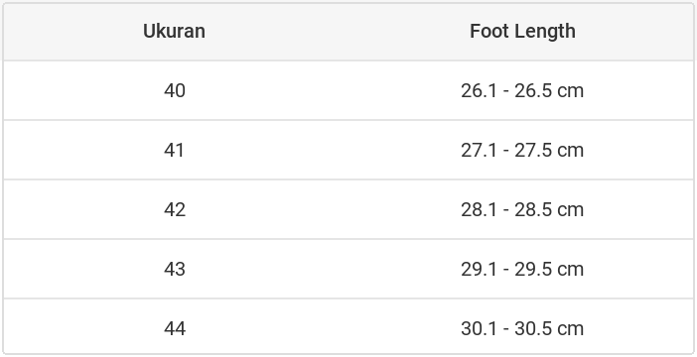Select size 44 cell

coord(175,328)
